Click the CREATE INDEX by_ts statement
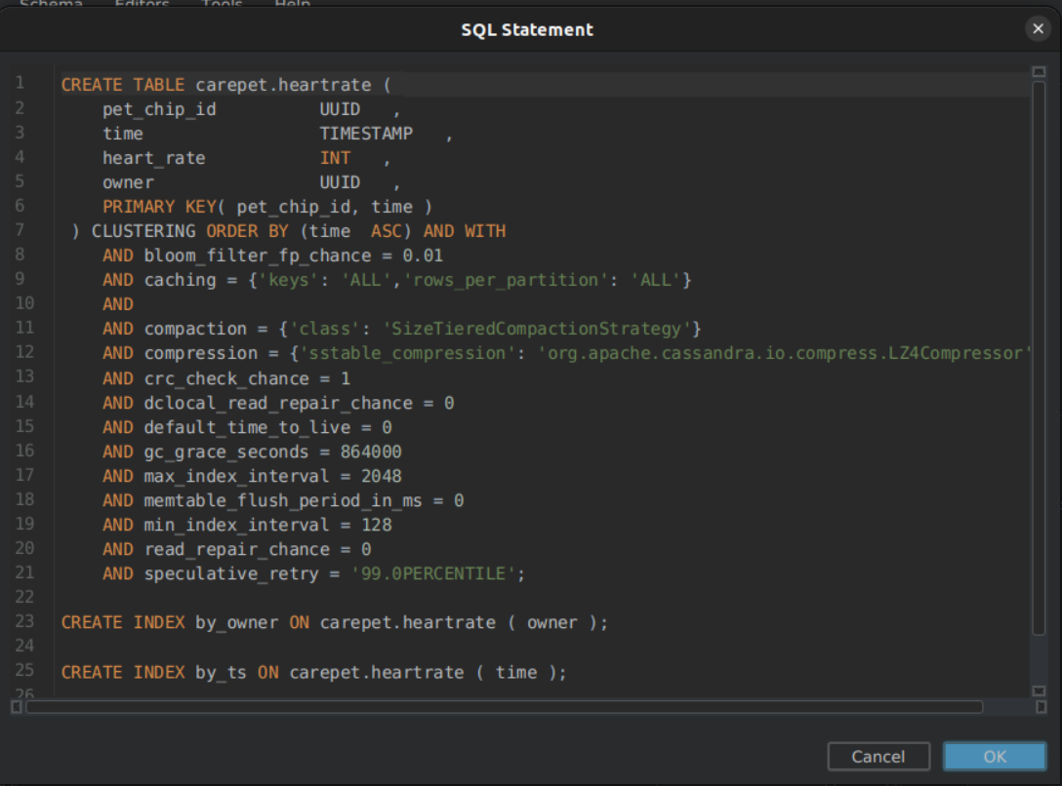Viewport: 1062px width, 786px height. [x=313, y=672]
